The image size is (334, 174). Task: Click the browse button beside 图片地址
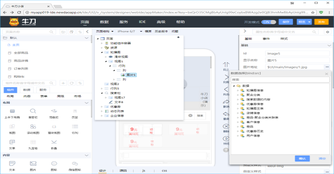[x=327, y=67]
